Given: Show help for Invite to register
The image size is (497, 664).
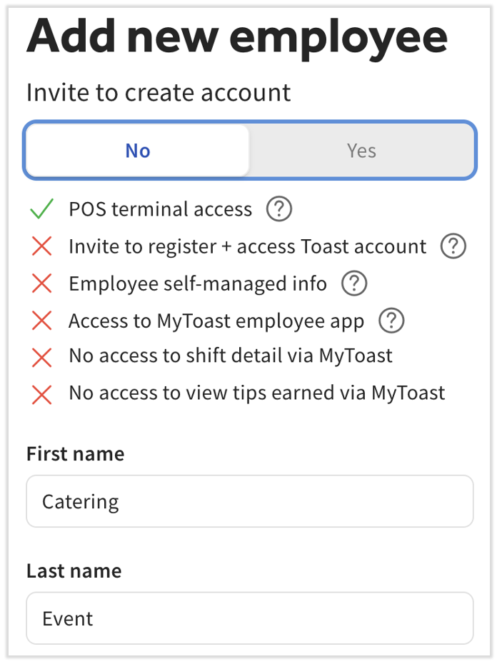Looking at the screenshot, I should pyautogui.click(x=453, y=246).
